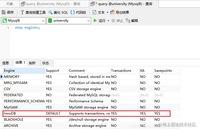200x131 pixels.
Task: Click 美化 SQL button label
Action: (61, 12)
